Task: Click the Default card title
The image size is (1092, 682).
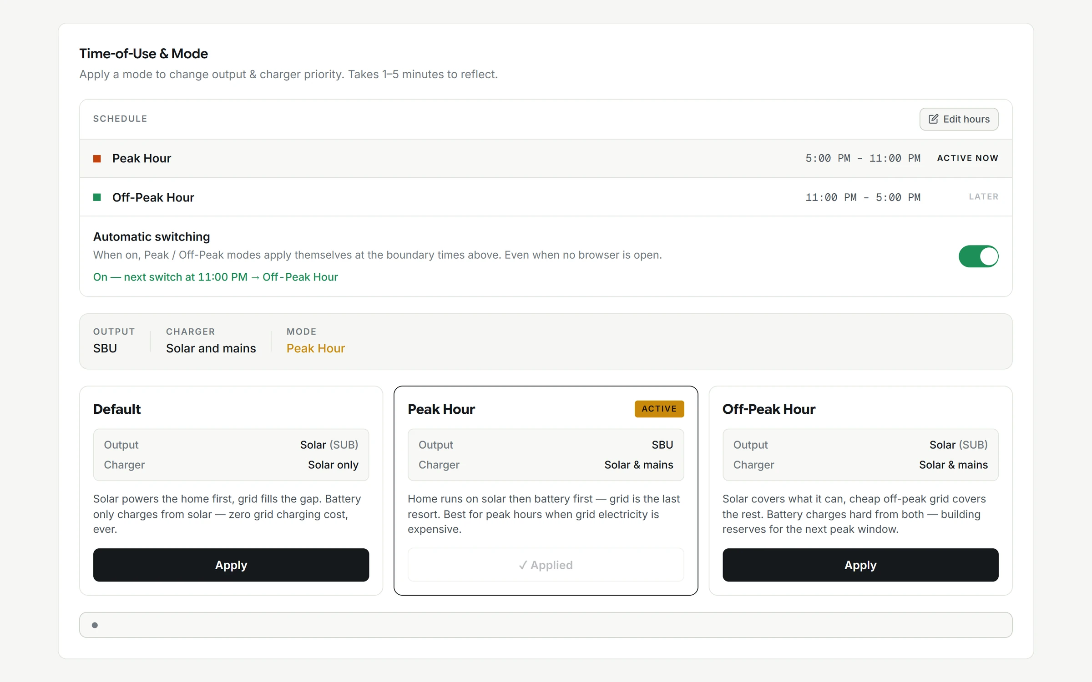Action: (x=117, y=409)
